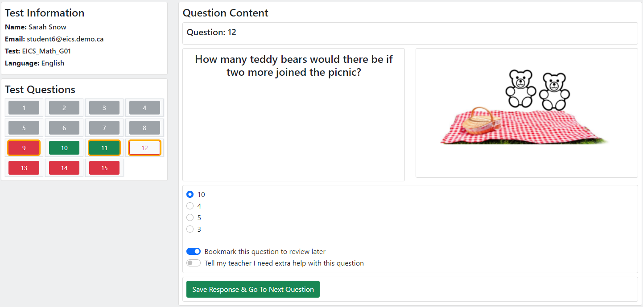Pick answer option 5
643x307 pixels.
(190, 217)
